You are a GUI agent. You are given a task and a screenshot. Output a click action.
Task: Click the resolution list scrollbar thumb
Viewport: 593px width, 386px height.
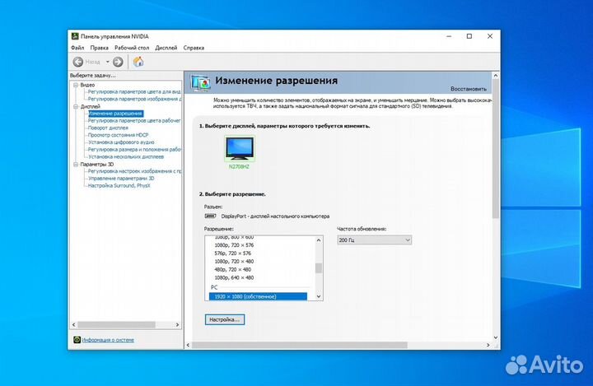point(319,268)
